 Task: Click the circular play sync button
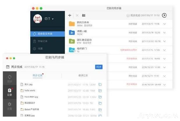164,15
